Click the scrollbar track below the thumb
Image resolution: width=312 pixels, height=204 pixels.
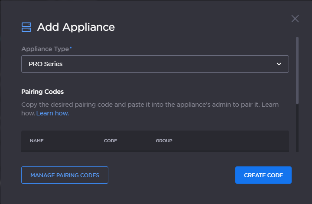(x=297, y=130)
